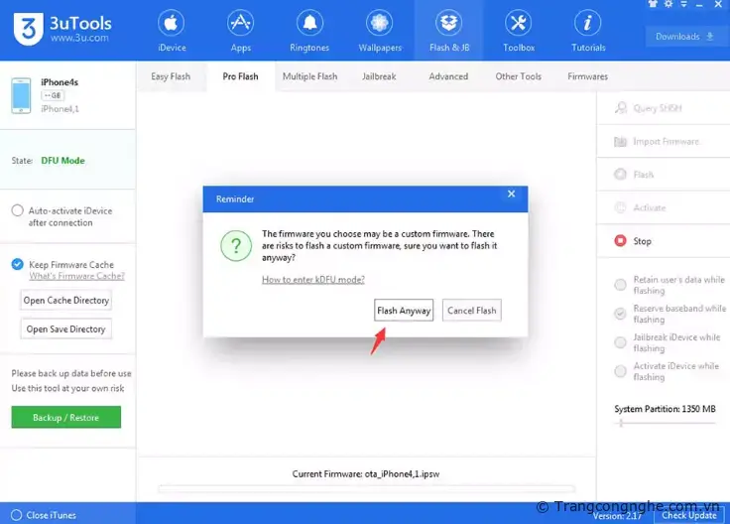
Task: Open the Toolbox wrench icon
Action: 518,24
